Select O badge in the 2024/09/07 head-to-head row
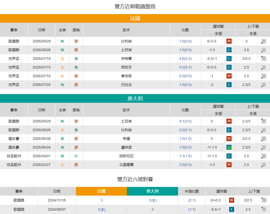 coord(264,209)
